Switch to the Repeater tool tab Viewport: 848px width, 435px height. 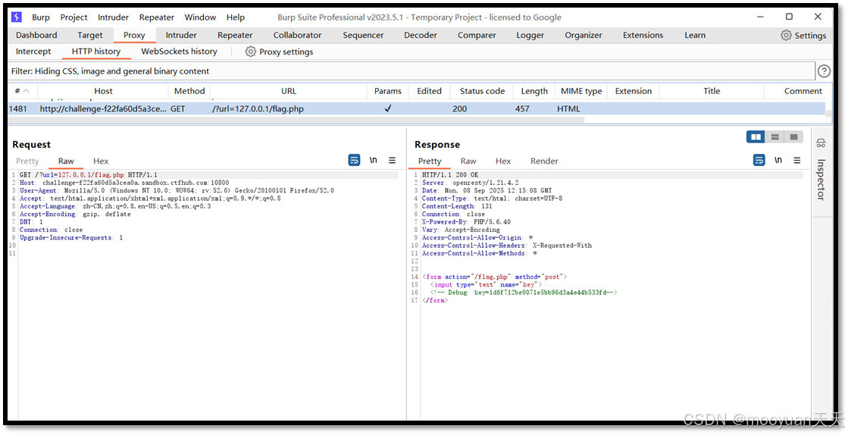tap(235, 35)
